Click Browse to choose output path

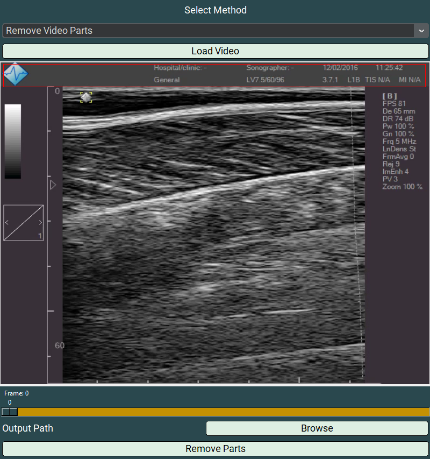[x=317, y=428]
